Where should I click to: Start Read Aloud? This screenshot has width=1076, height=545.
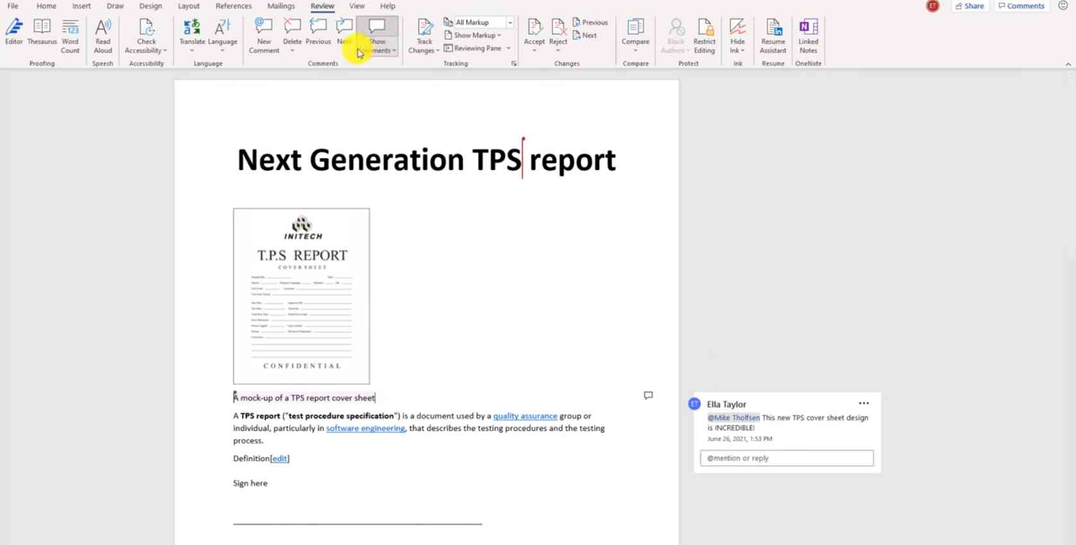[x=103, y=36]
